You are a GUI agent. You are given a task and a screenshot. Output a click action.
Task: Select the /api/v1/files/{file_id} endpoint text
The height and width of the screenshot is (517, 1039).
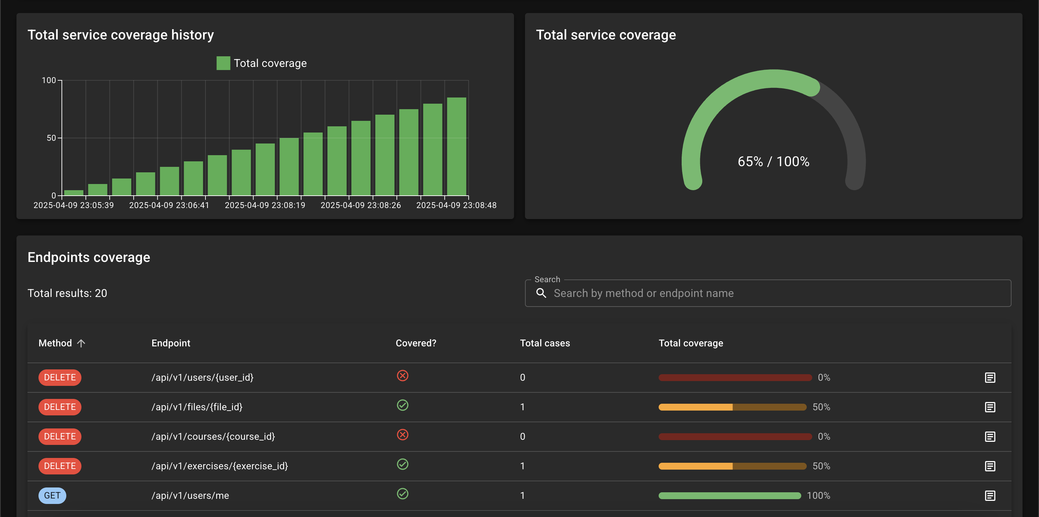[197, 407]
